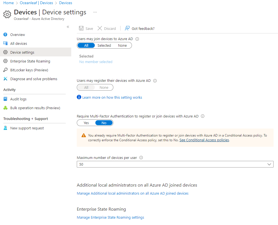Show info tooltip for register devices setting
This screenshot has width=278, height=225.
click(155, 81)
